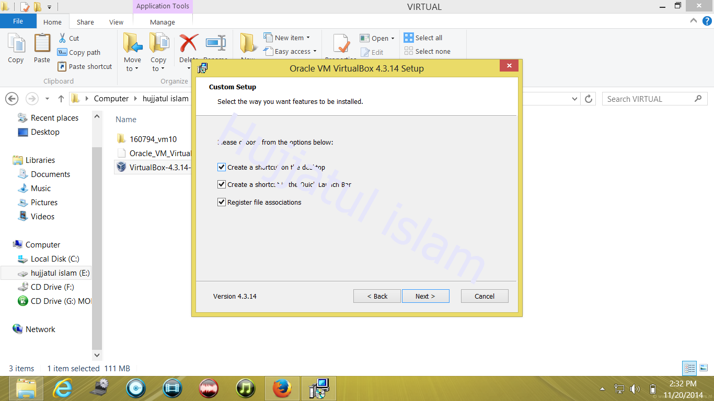Open Firefox from the taskbar

282,388
